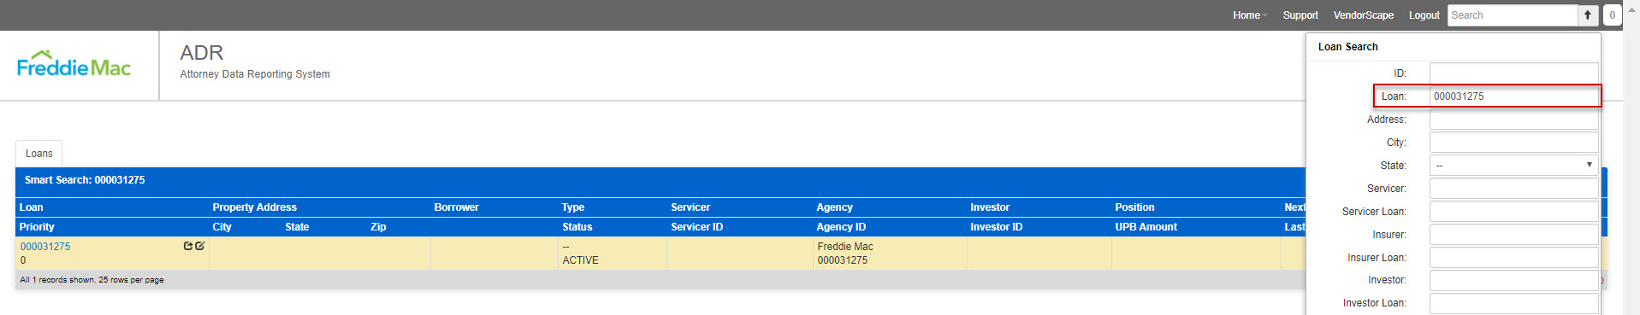
Task: Click the Freddie Mac logo
Action: pos(74,64)
